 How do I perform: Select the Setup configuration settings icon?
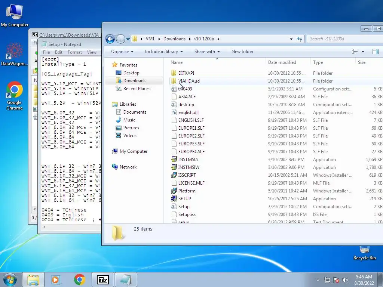[x=174, y=206]
